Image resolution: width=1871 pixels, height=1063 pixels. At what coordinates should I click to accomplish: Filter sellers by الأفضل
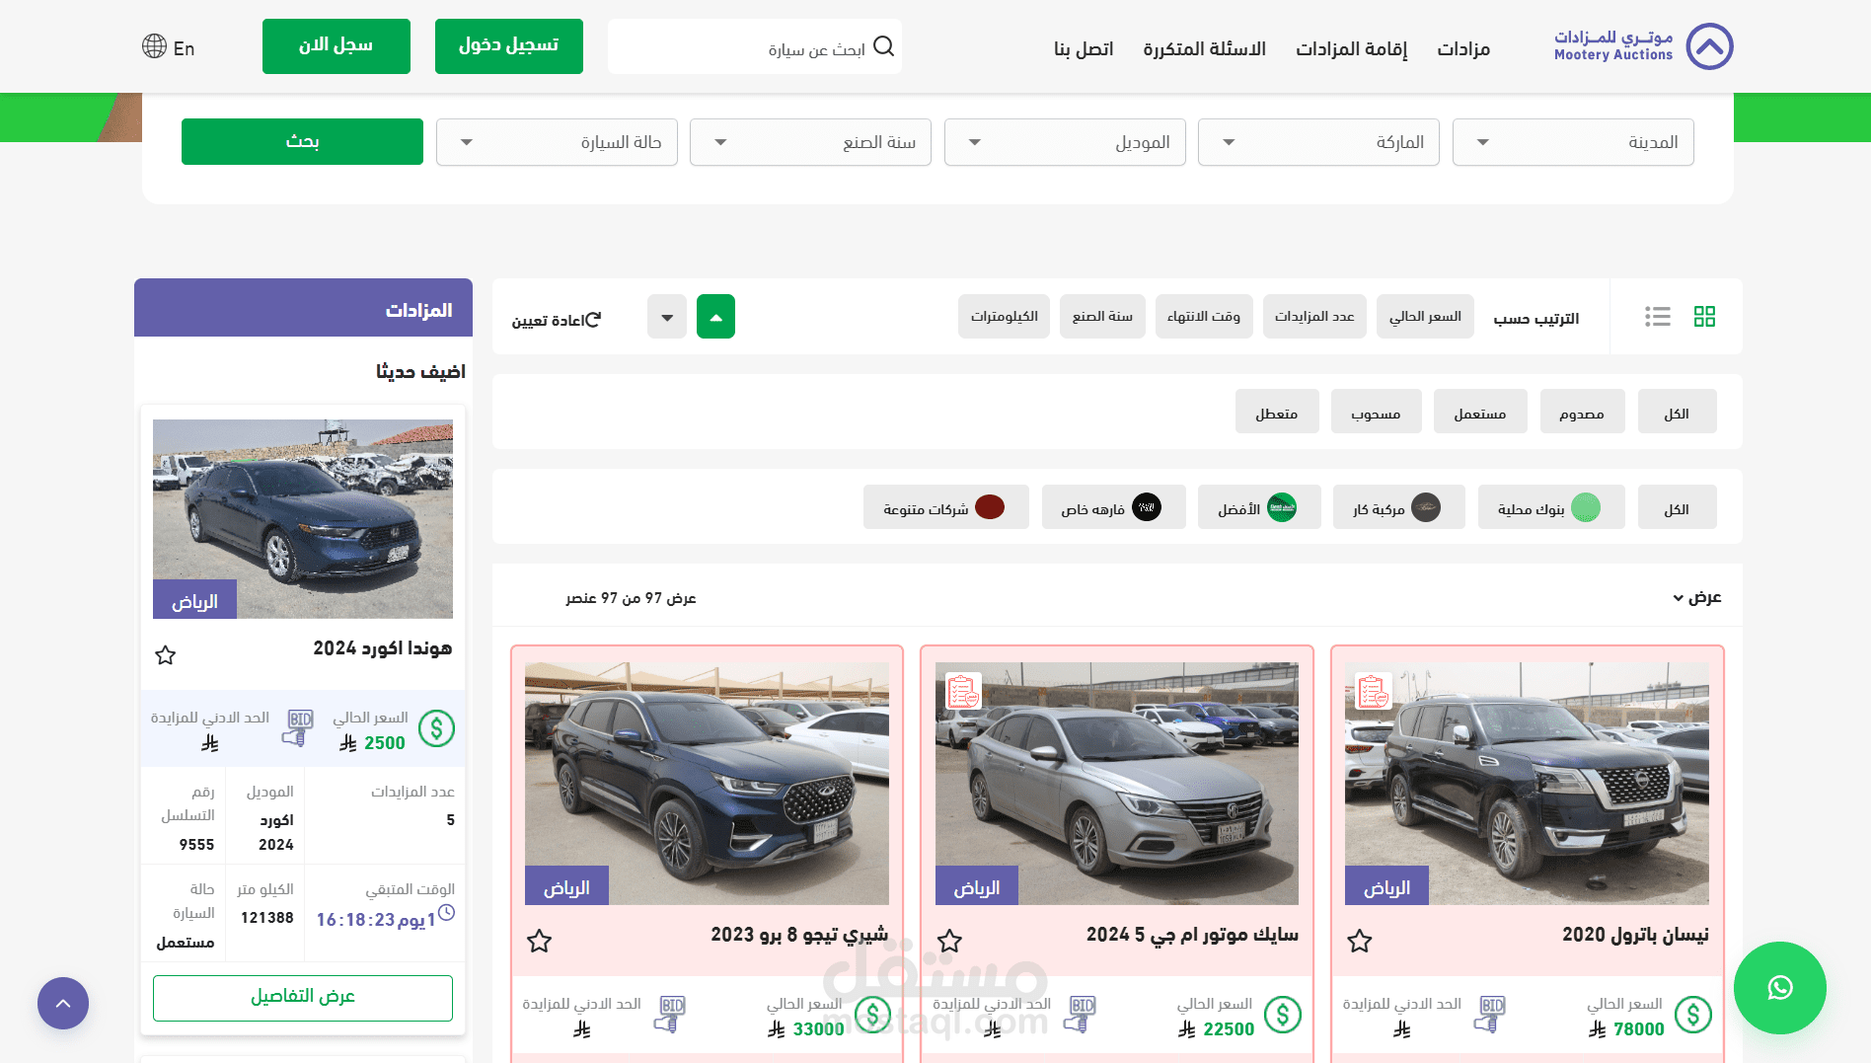pyautogui.click(x=1259, y=507)
